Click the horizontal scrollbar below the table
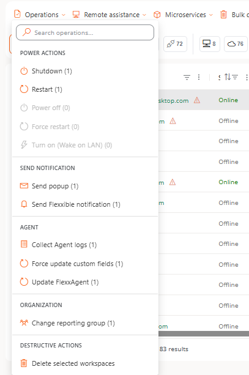The image size is (249, 375). pyautogui.click(x=204, y=333)
